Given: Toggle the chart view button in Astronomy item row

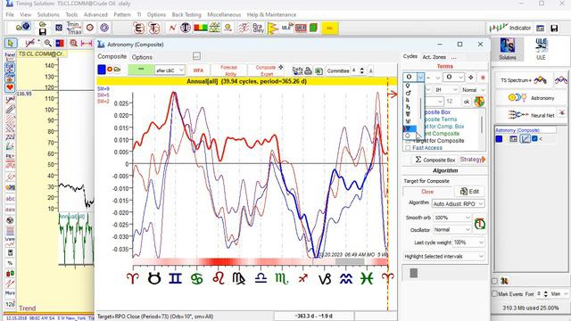Looking at the screenshot, I should (x=525, y=139).
